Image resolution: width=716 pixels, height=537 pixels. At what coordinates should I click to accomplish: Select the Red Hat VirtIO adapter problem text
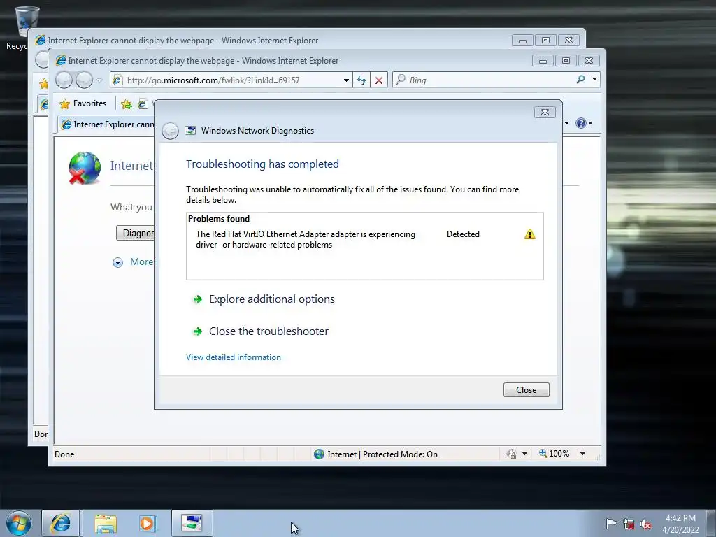point(306,240)
